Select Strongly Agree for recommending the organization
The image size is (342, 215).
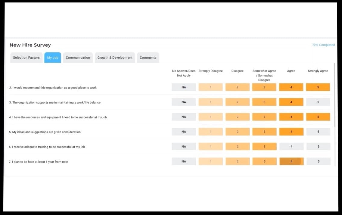318,87
